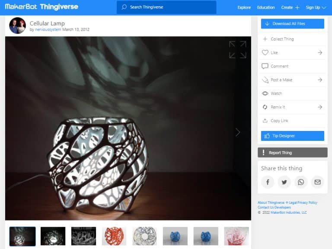Viewport: 332px width, 249px height.
Task: Click the Report Thing exclamation icon
Action: coord(263,153)
